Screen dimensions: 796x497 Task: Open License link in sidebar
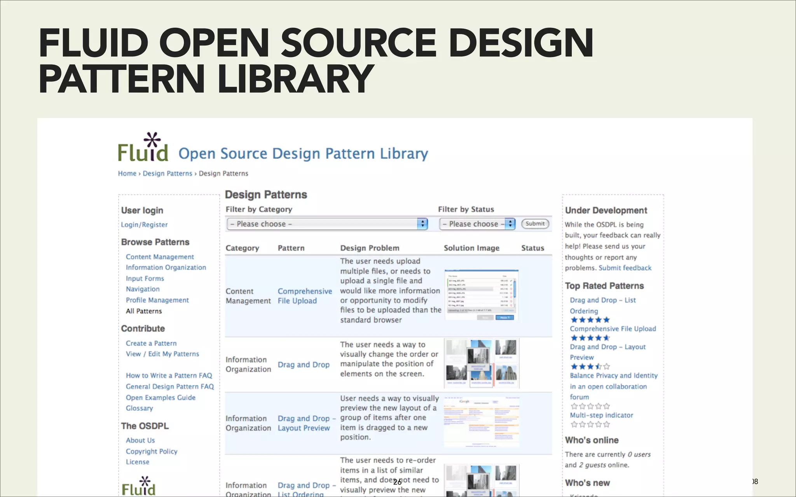click(138, 462)
